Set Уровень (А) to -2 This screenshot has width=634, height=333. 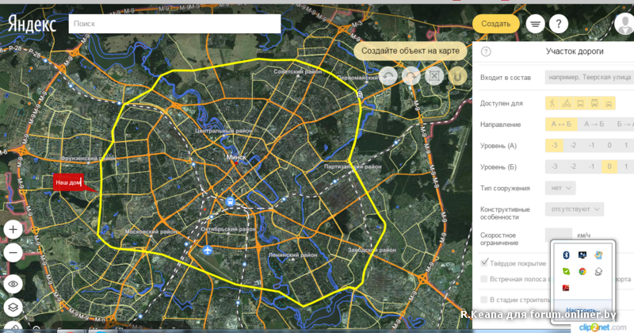(x=573, y=145)
